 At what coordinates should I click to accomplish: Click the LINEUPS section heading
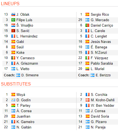tap(10, 4)
